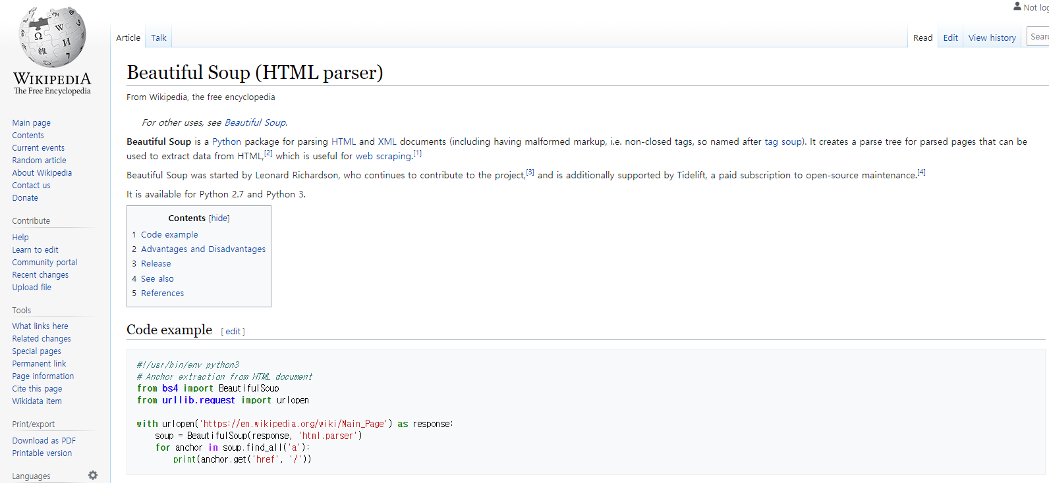Viewport: 1049px width, 483px height.
Task: Click citation reference [2]
Action: point(268,153)
